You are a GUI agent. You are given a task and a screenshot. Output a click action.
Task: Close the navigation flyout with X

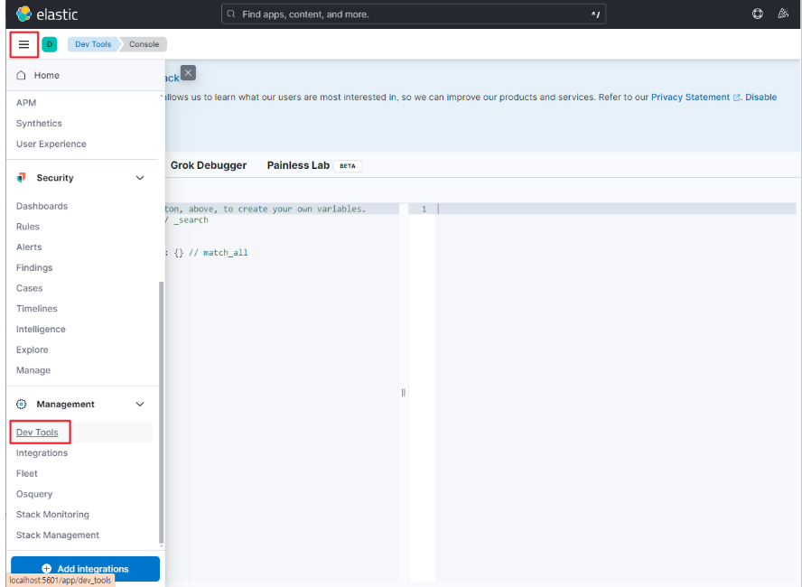point(188,72)
